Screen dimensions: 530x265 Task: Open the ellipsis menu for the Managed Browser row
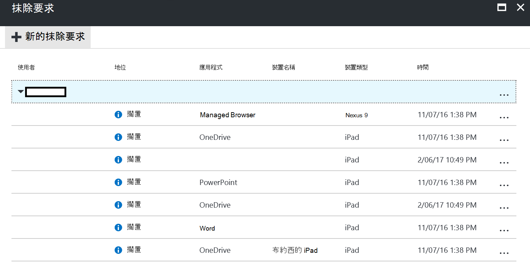pyautogui.click(x=504, y=118)
